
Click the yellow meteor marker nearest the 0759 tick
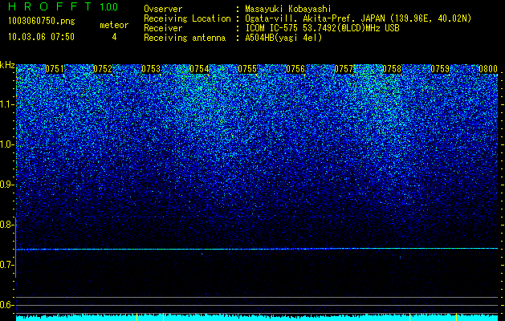point(456,317)
